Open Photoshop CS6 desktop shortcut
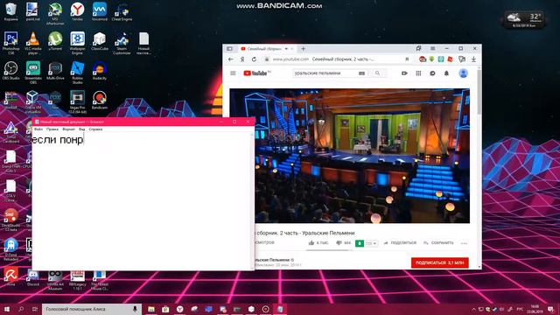Image resolution: width=560 pixels, height=315 pixels. click(x=10, y=43)
